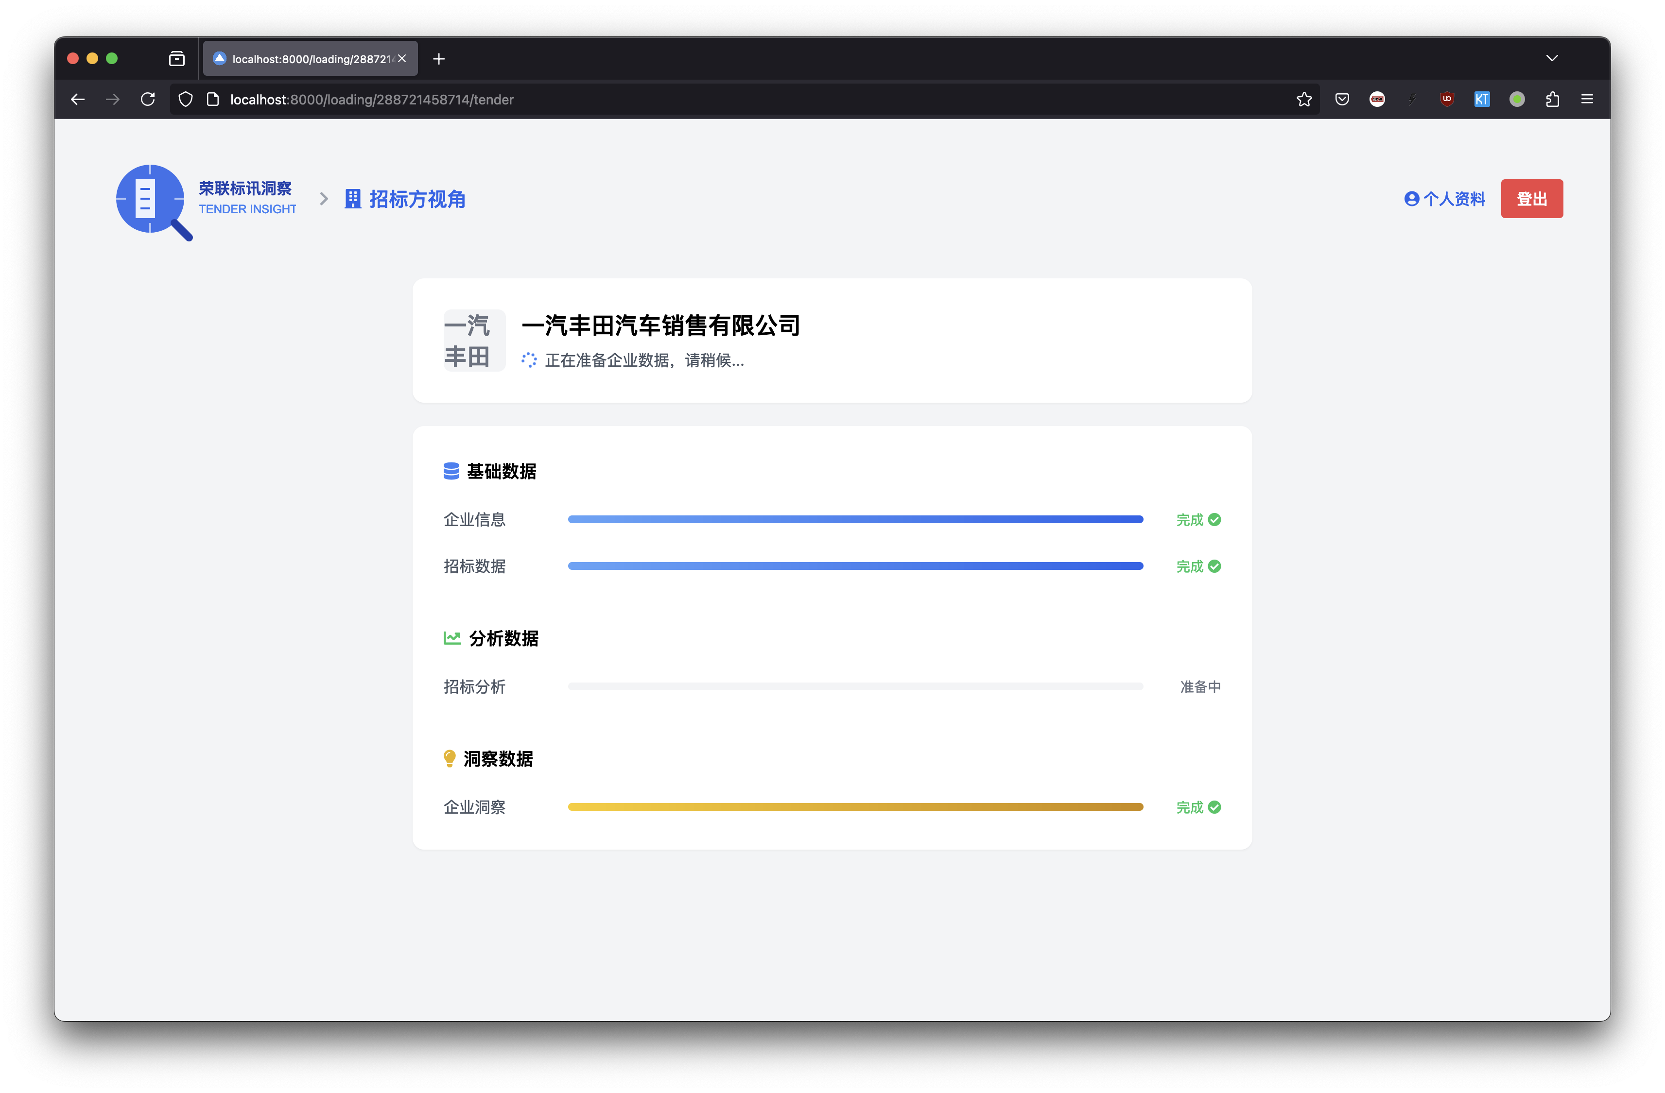Viewport: 1665px width, 1093px height.
Task: Click the lightbulb icon next to 洞察数据
Action: (x=450, y=759)
